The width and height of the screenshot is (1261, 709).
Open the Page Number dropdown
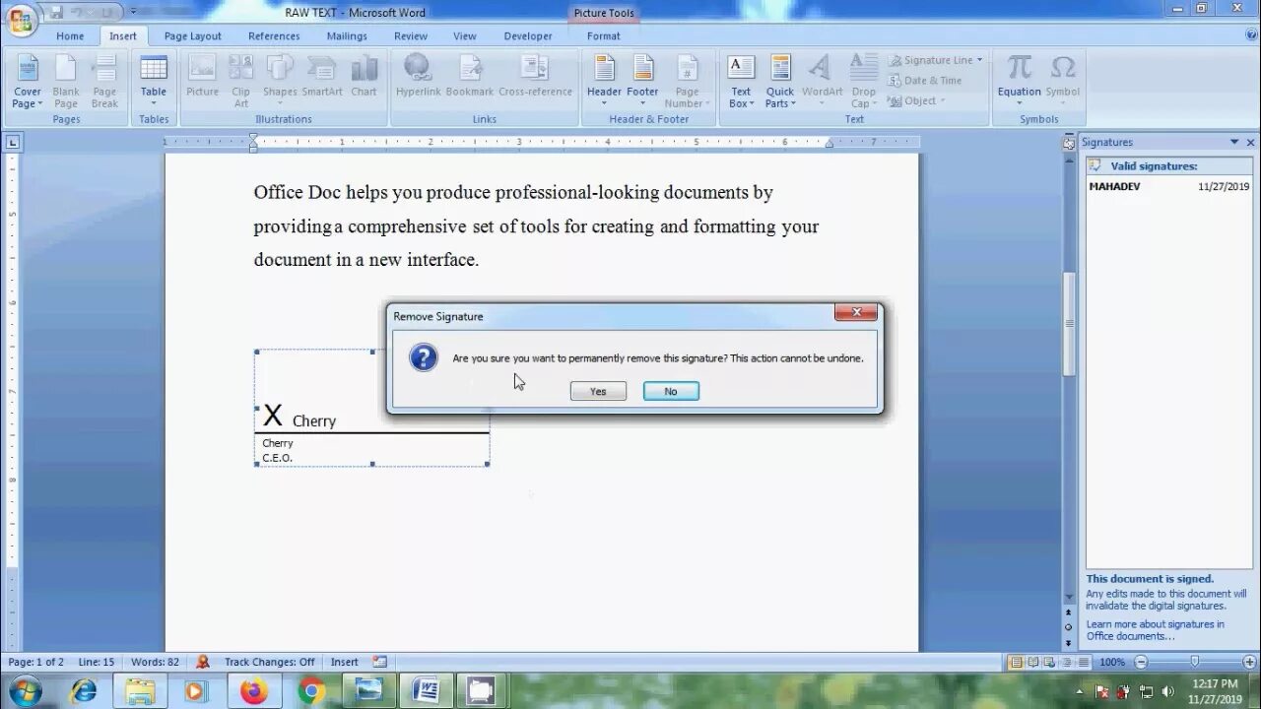pyautogui.click(x=687, y=82)
